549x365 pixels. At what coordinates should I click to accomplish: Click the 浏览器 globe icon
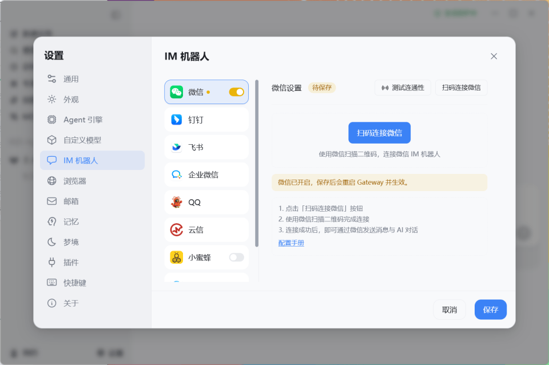(52, 181)
